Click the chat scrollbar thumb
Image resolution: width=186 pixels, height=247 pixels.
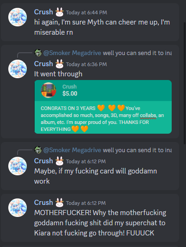(x=185, y=83)
